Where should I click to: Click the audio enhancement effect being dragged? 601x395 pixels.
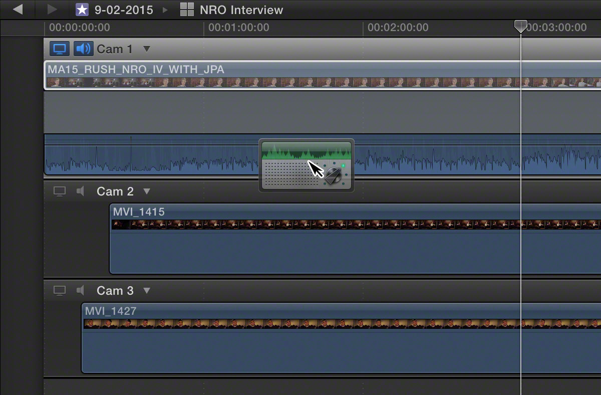(307, 165)
